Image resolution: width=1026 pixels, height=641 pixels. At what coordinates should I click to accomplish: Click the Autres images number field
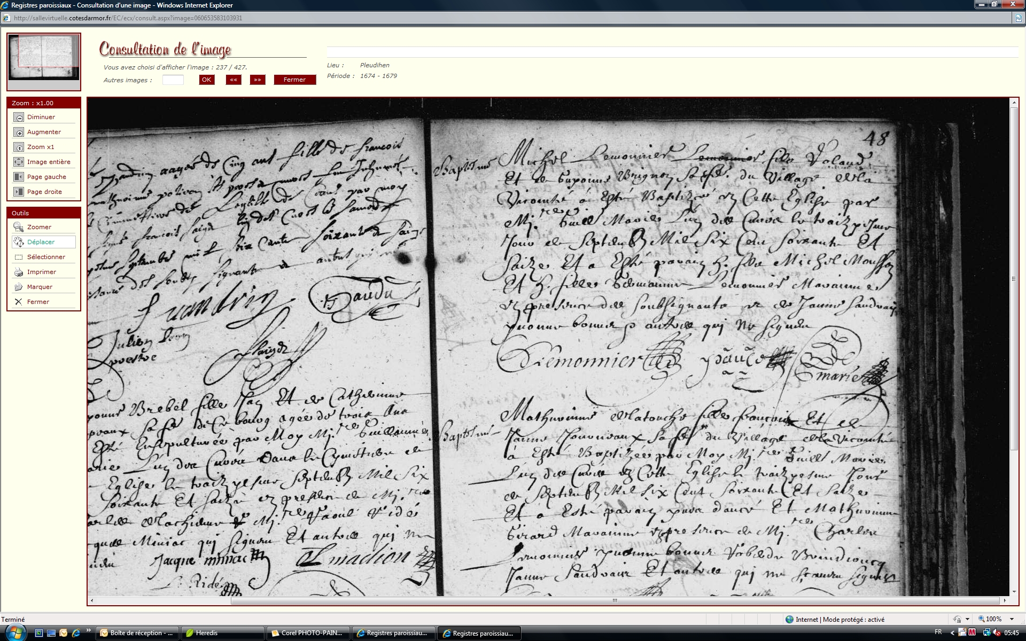(173, 80)
